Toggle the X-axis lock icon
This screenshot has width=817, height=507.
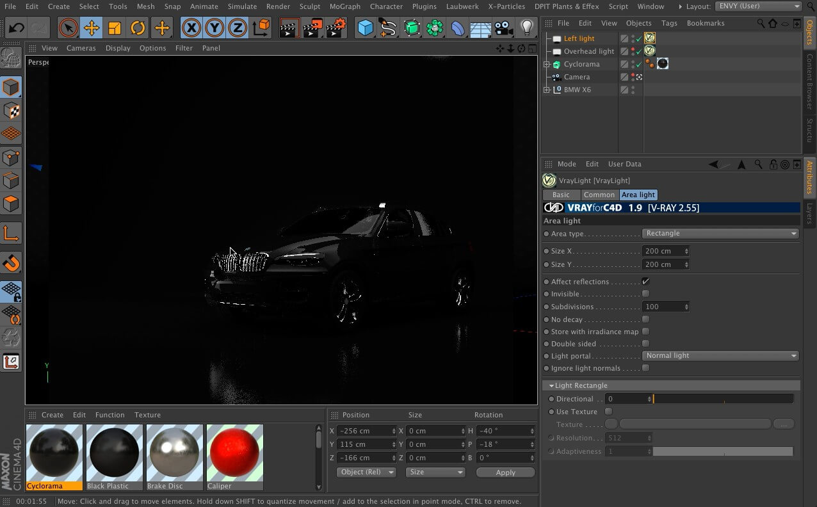coord(191,28)
